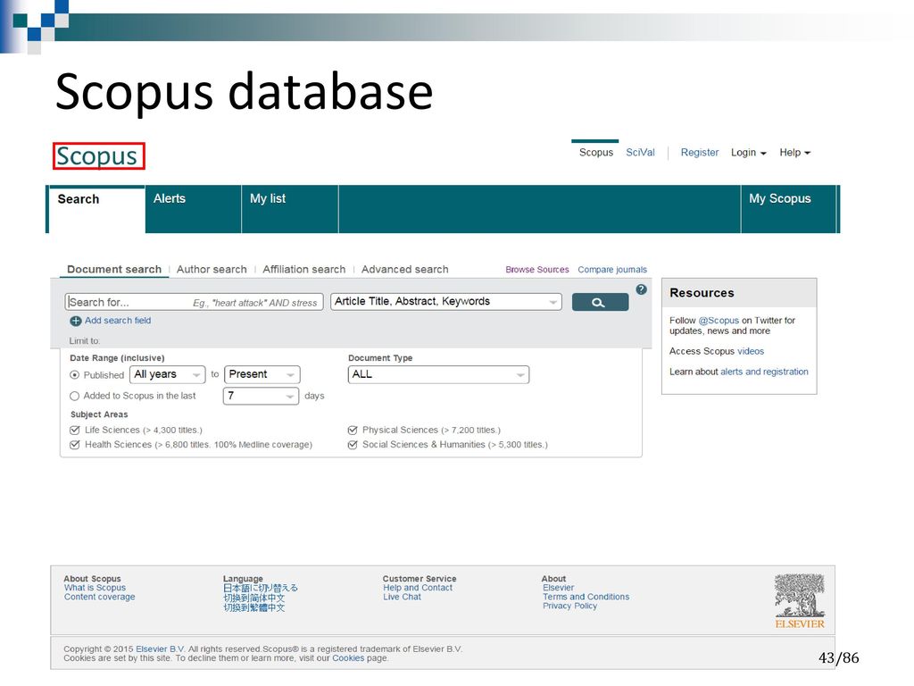Click the About Scopus footer heading
The height and width of the screenshot is (686, 914).
point(92,579)
